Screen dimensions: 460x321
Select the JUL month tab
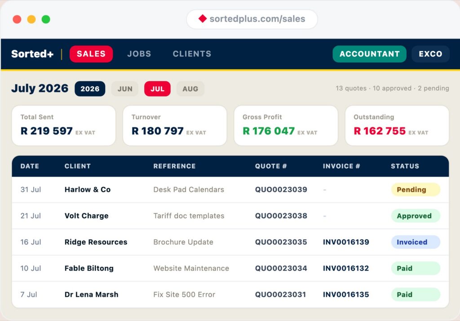pos(157,89)
